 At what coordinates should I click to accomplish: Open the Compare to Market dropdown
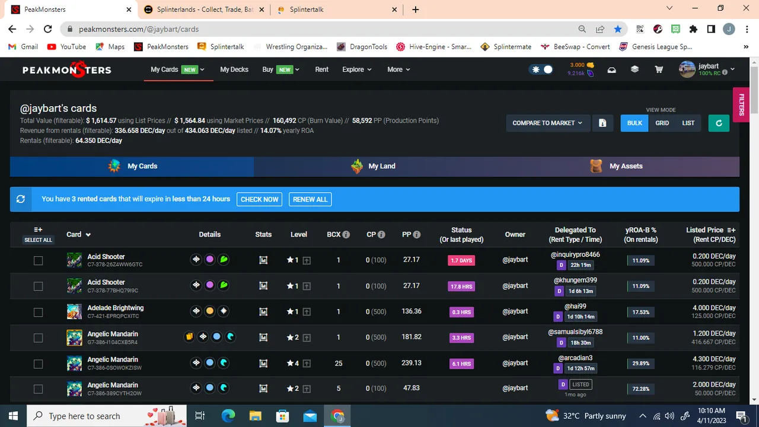(548, 123)
